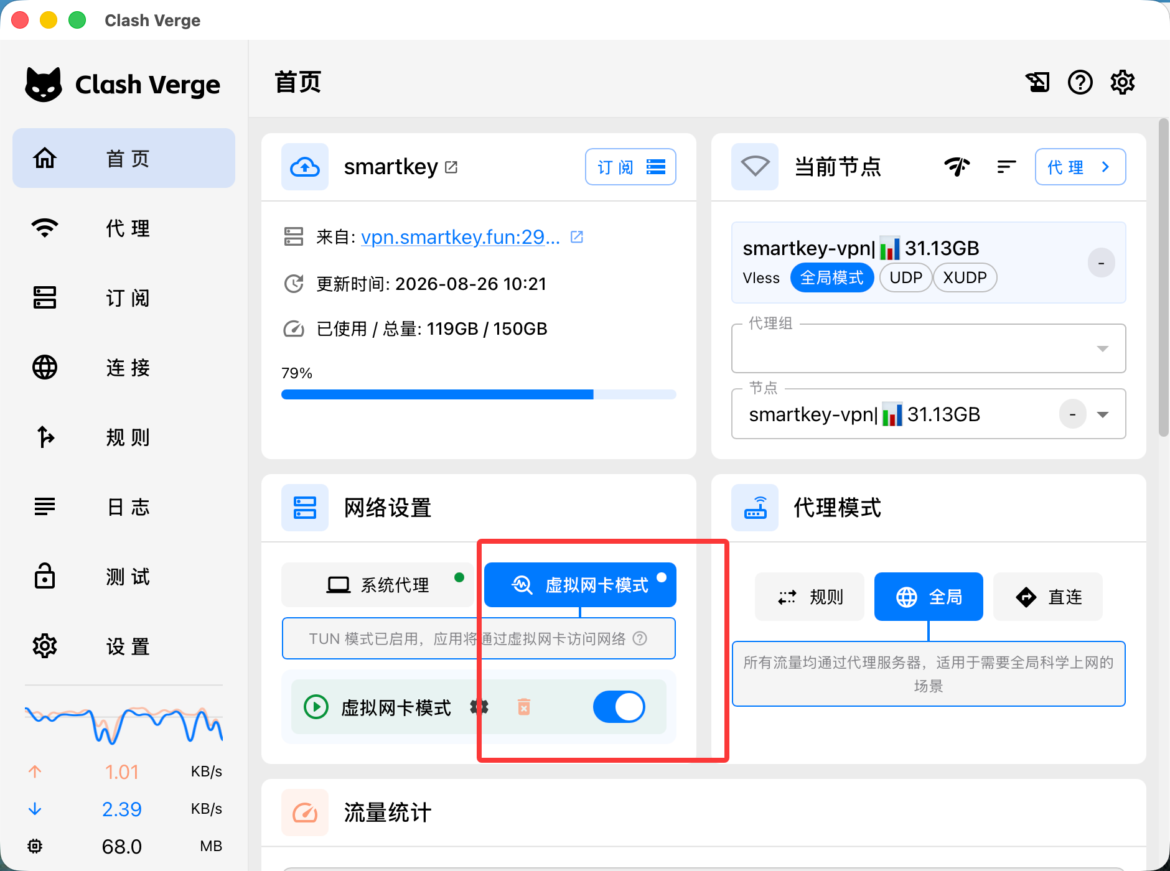Click the green play icon in TUN row

click(x=316, y=707)
